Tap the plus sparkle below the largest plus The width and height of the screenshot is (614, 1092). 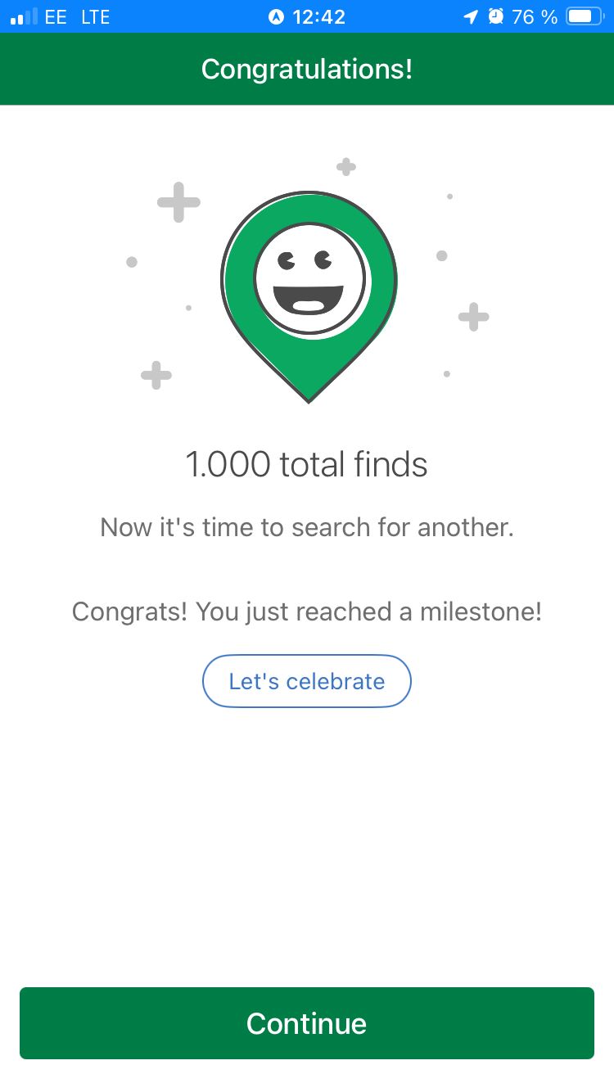point(156,375)
